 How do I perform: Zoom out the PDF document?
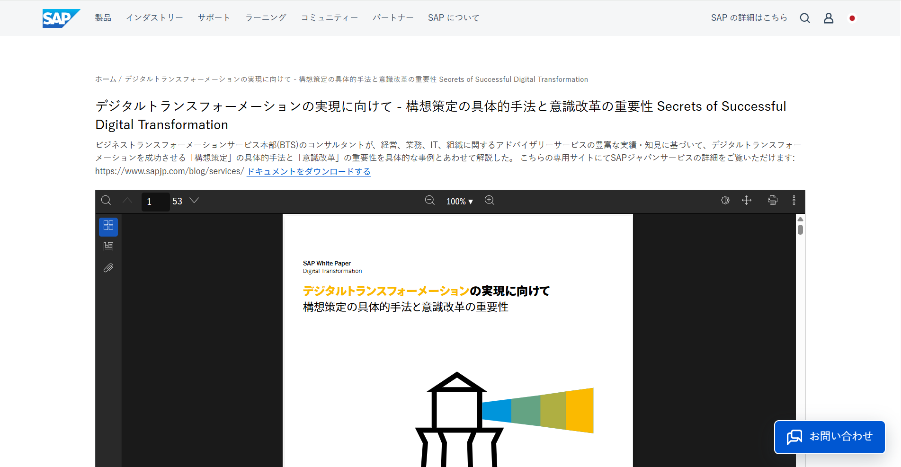coord(430,201)
